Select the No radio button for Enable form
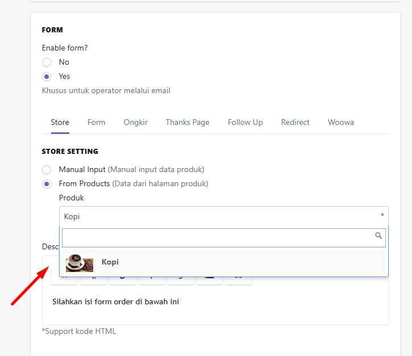Screen dimensions: 412x356 coord(47,62)
